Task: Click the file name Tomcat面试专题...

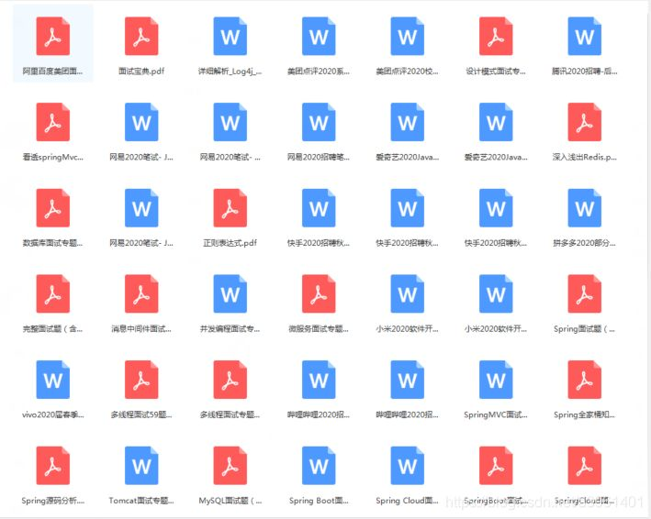Action: 141,501
